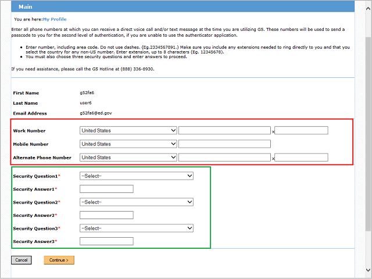Focus the Security Answer3 text box
The image size is (372, 279).
106,241
